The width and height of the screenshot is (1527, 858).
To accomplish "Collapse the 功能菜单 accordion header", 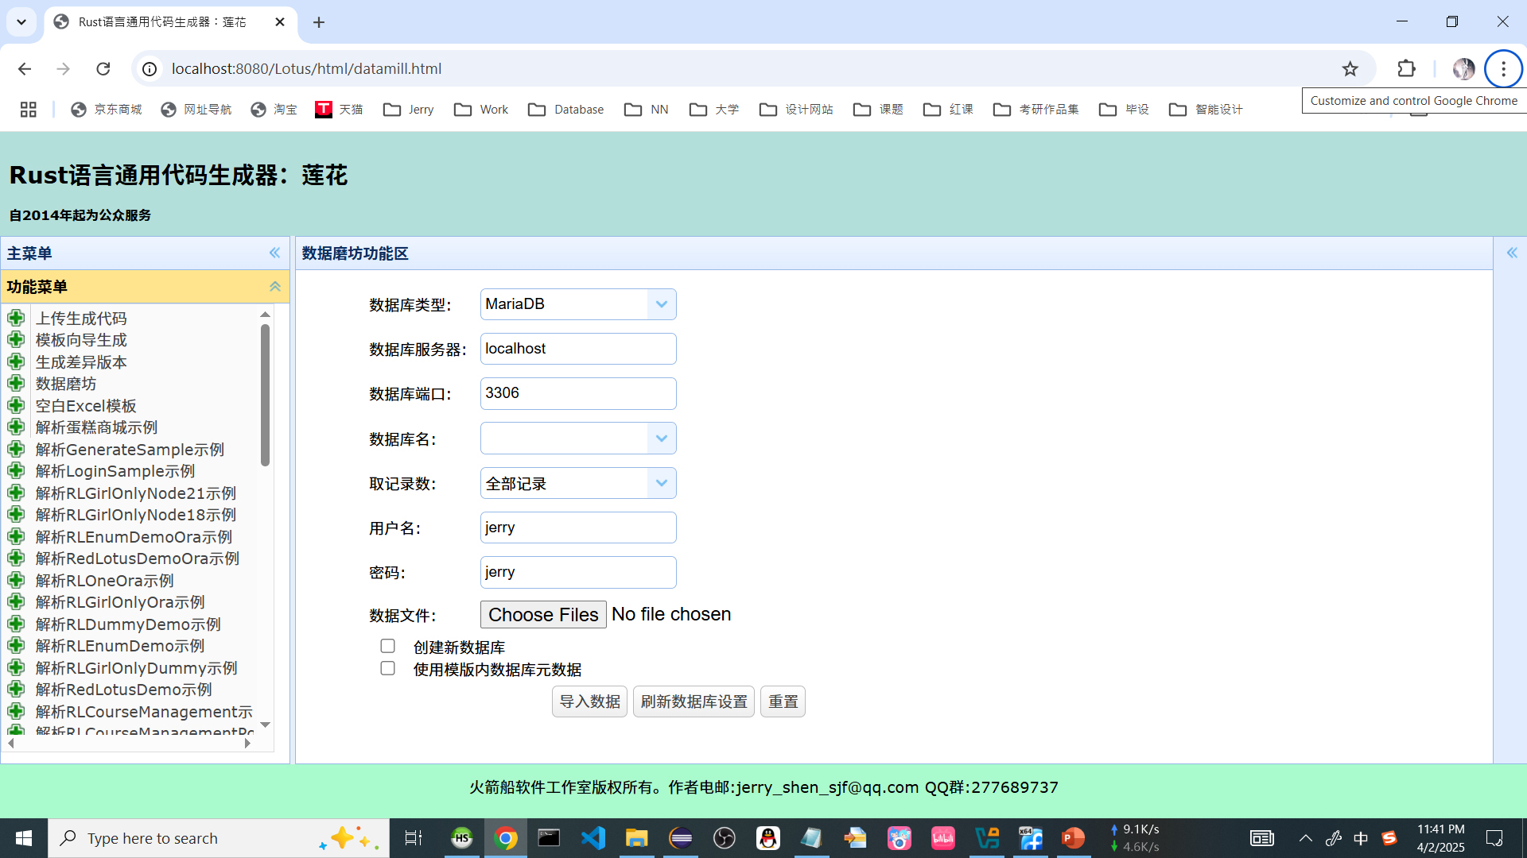I will 274,287.
